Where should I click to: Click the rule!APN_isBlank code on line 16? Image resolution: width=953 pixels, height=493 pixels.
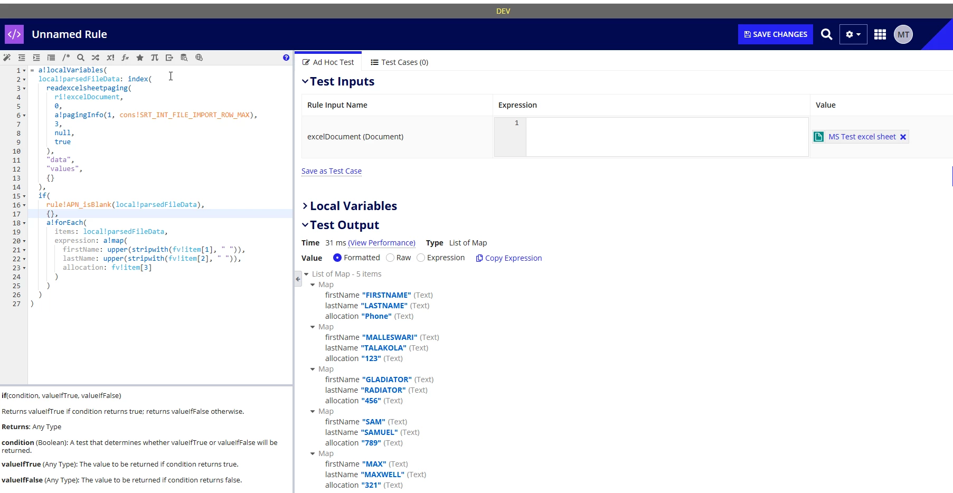[x=79, y=205]
